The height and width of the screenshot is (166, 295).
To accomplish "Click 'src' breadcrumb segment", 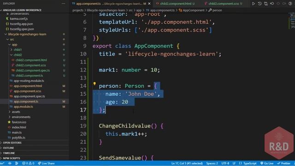I will pos(130,10).
